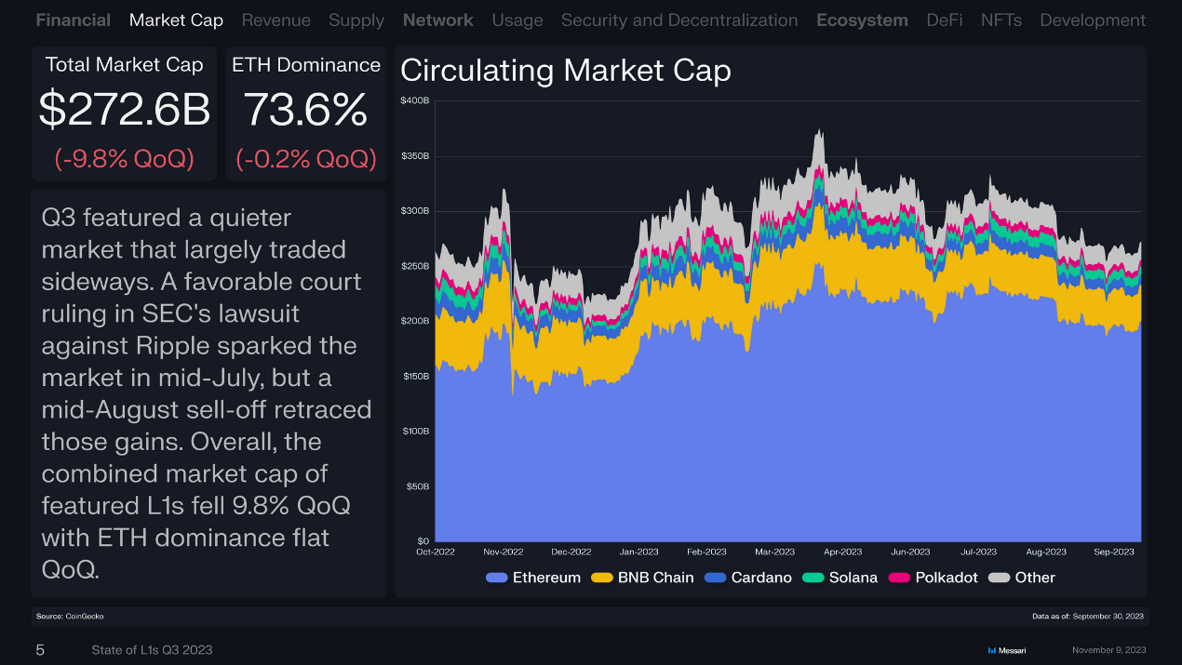Open the Market Cap tab
1182x665 pixels.
click(176, 20)
